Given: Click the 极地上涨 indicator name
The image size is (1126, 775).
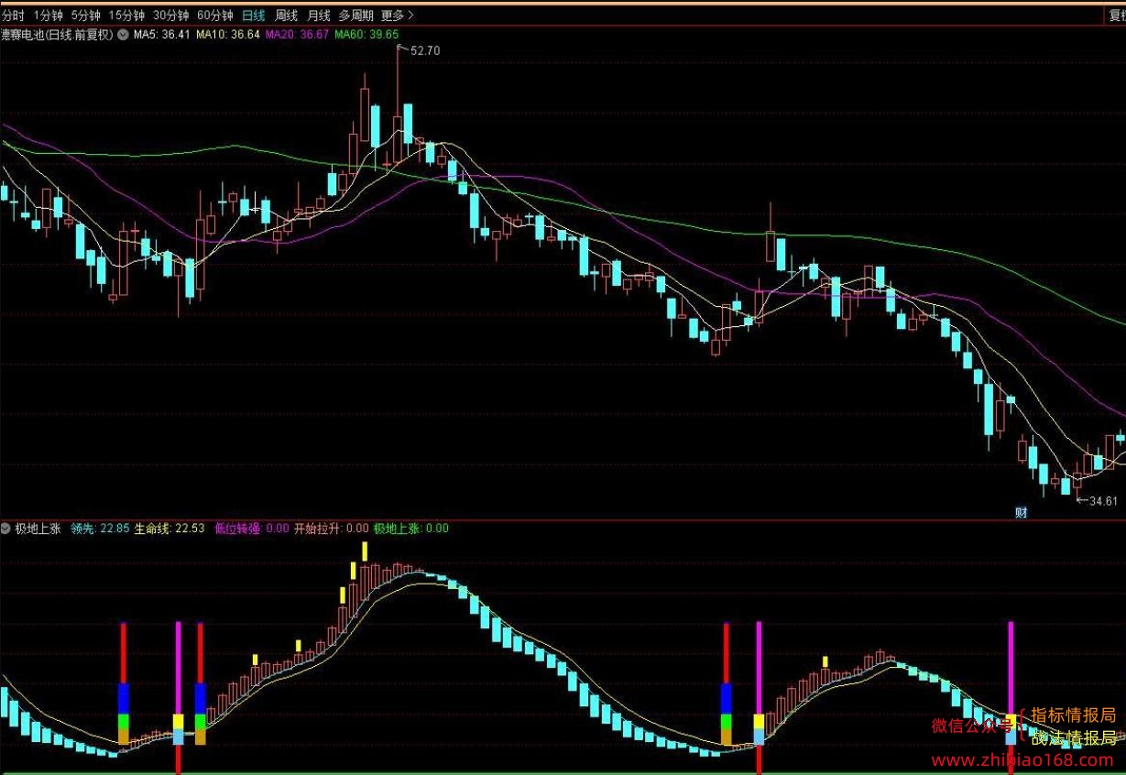Looking at the screenshot, I should click(38, 529).
